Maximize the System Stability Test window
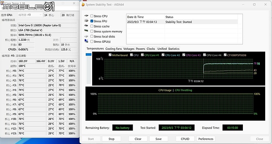This screenshot has width=272, height=144. 254,5
